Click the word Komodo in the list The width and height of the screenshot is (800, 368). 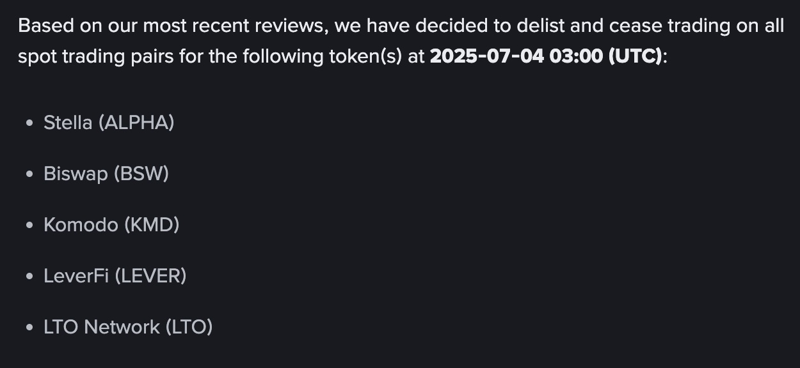pyautogui.click(x=81, y=225)
